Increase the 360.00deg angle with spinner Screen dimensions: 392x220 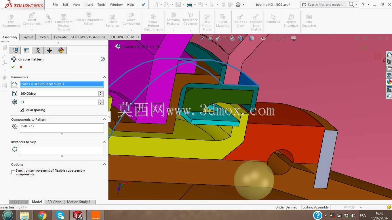coord(101,92)
